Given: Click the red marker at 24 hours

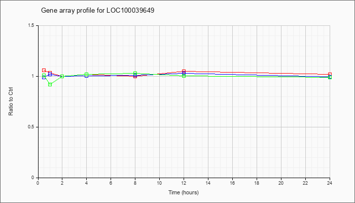Looking at the screenshot, I should pyautogui.click(x=330, y=74).
